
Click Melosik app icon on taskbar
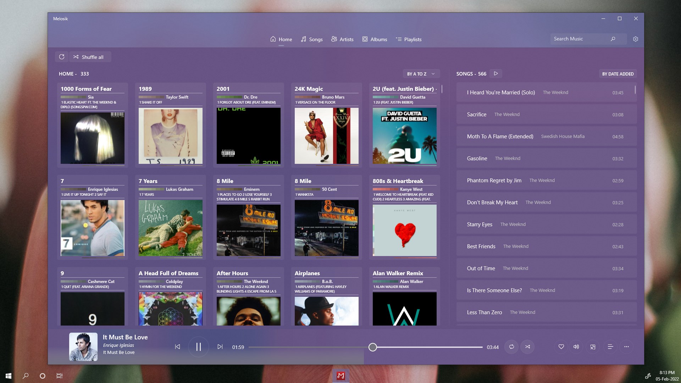(x=340, y=376)
